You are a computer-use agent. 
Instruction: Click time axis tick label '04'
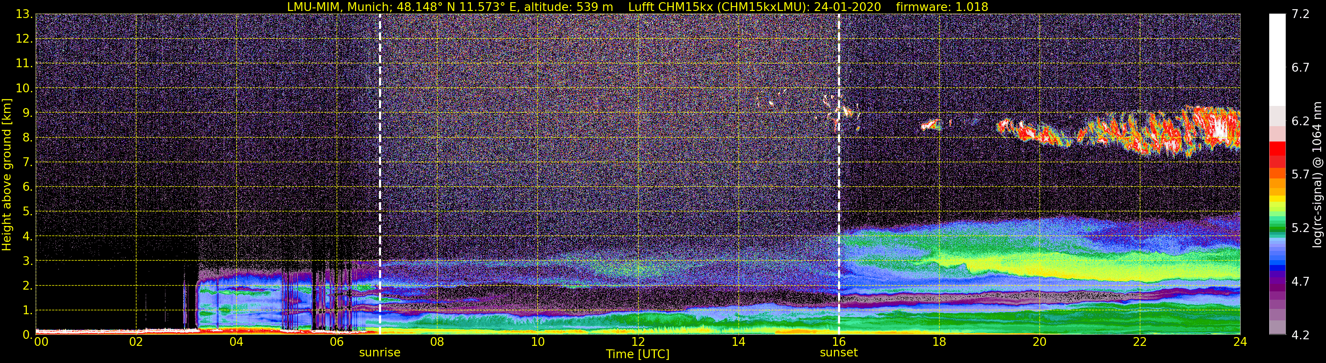tap(236, 342)
